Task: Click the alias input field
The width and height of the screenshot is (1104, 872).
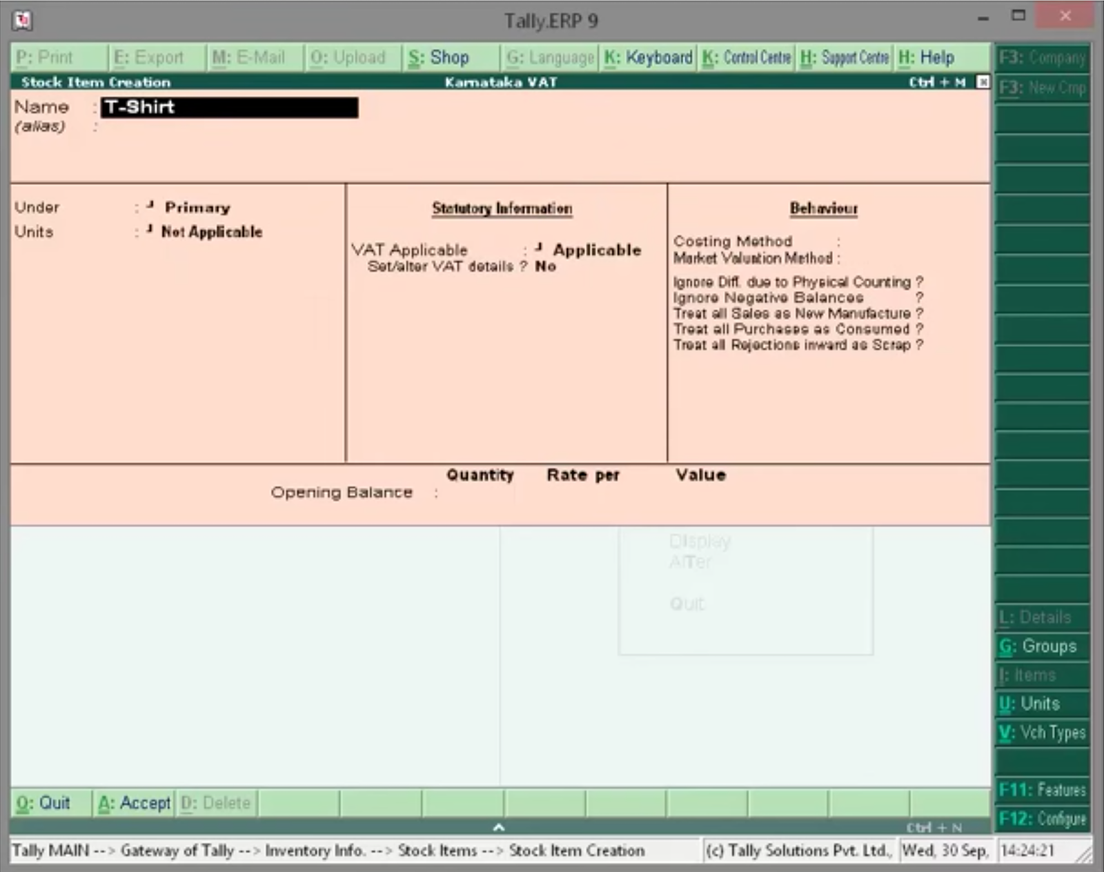Action: click(229, 127)
